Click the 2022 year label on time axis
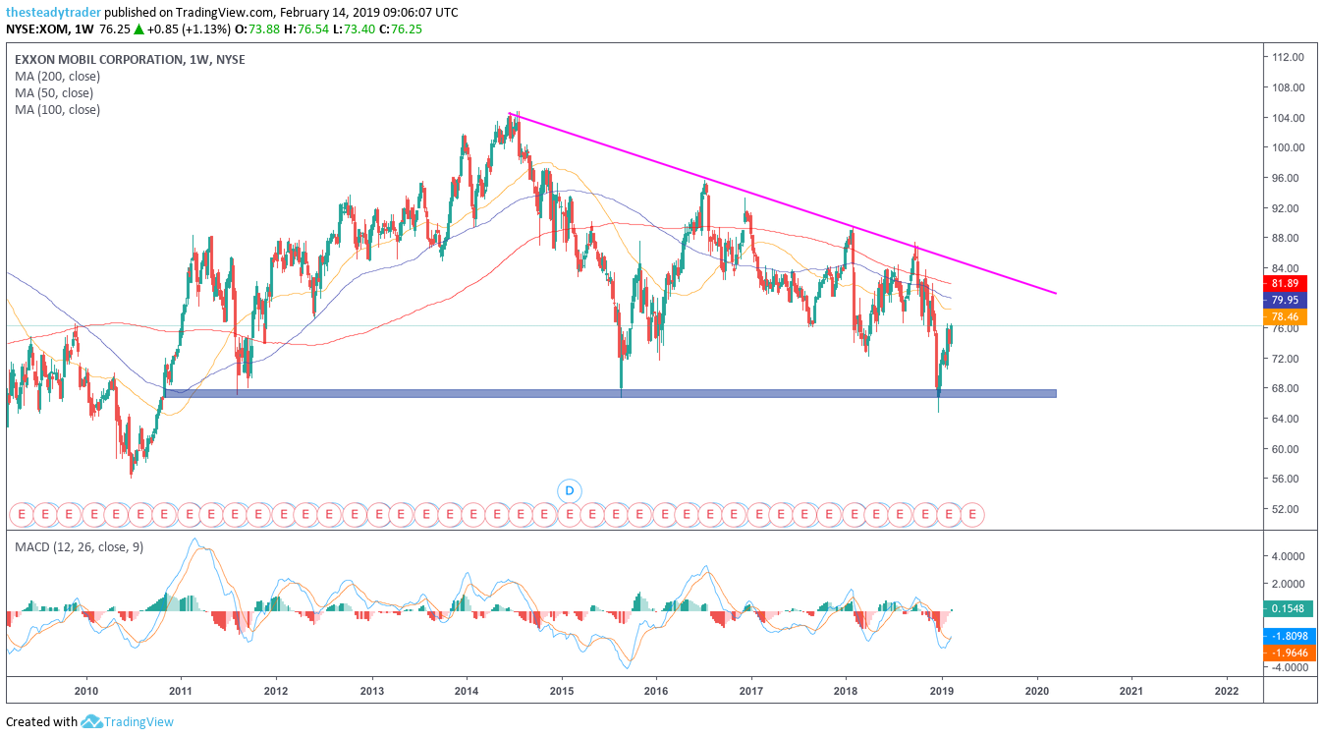Viewport: 1324px width, 739px height. tap(1227, 691)
